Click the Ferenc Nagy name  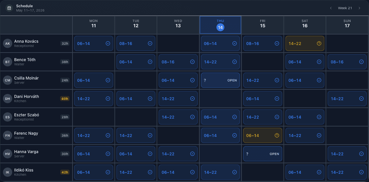click(26, 133)
